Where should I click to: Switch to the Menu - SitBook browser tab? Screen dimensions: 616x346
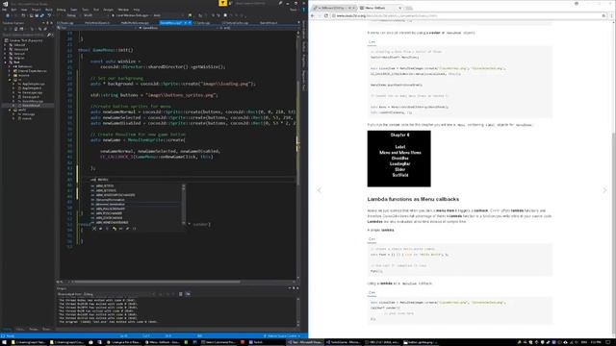[380, 8]
